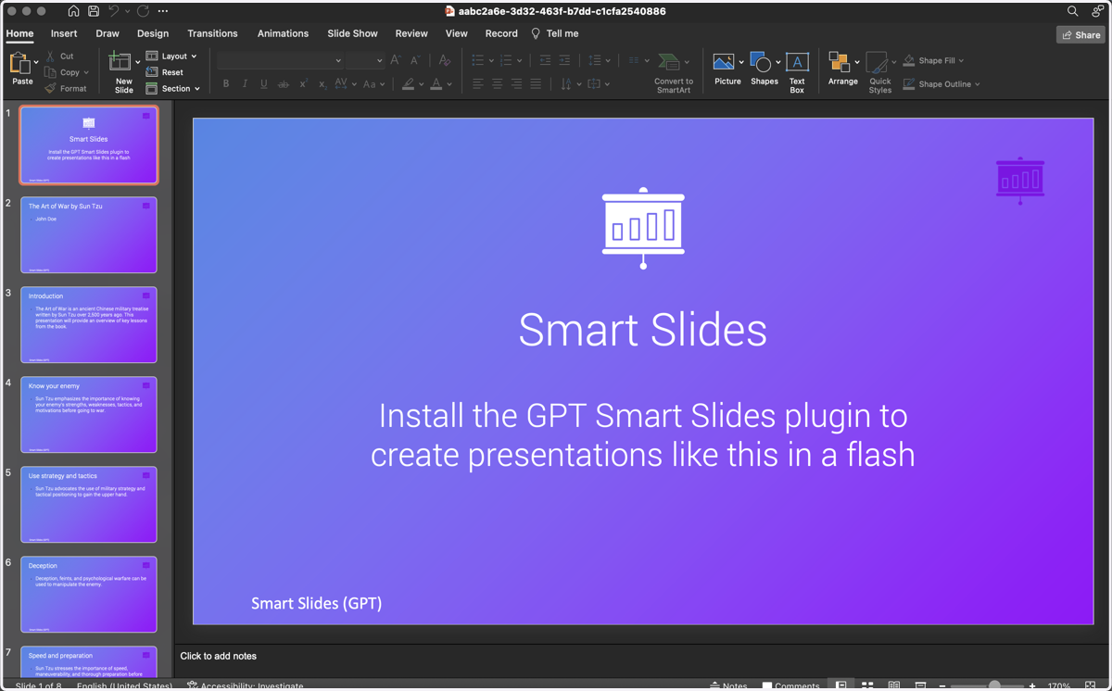Open the Comments pane
The height and width of the screenshot is (691, 1112).
point(790,685)
